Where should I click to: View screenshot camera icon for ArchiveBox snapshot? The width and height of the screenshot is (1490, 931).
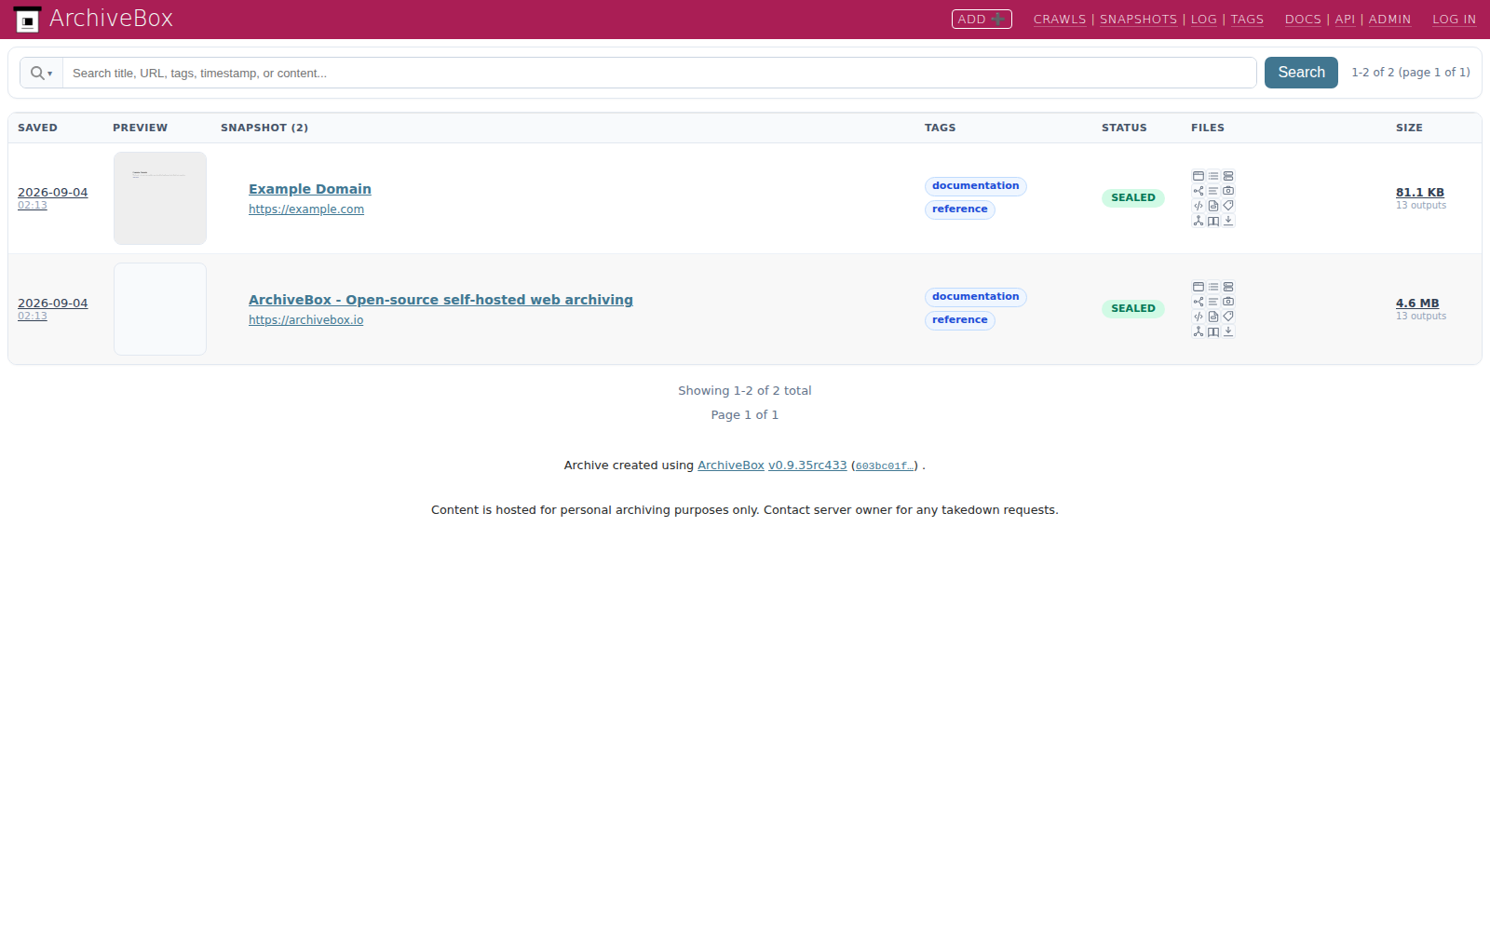point(1228,302)
